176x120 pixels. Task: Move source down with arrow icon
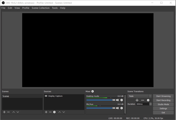pyautogui.click(x=64, y=112)
